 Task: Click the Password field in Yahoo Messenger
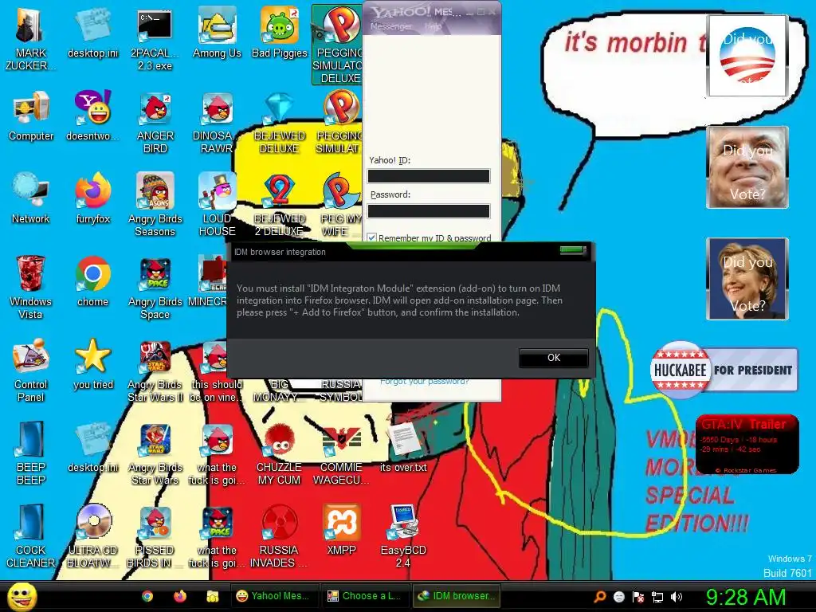pos(428,210)
